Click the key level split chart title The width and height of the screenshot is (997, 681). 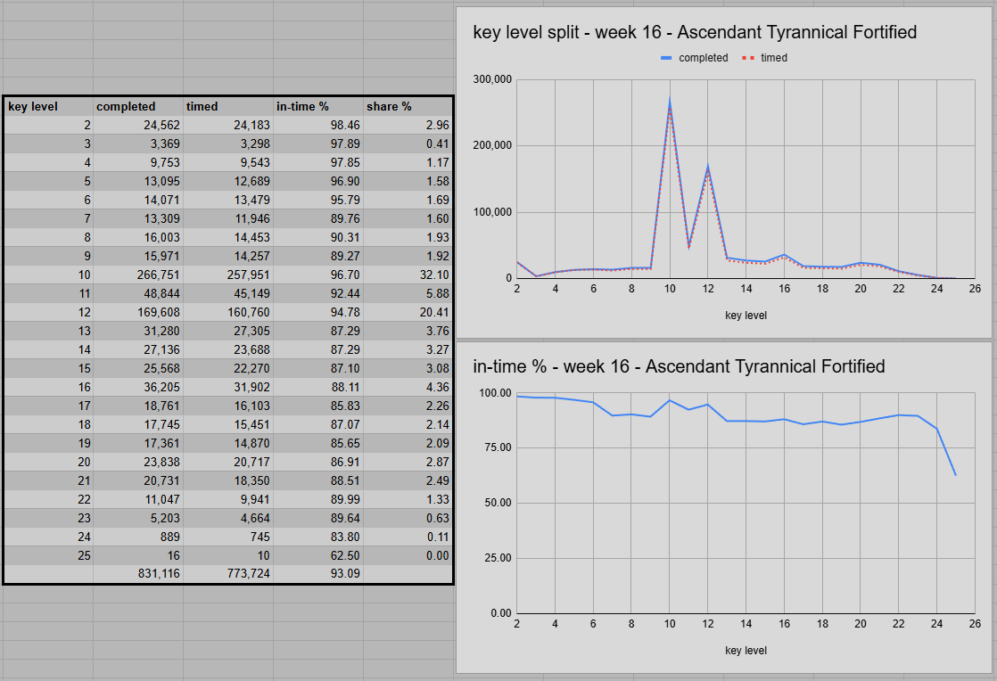695,32
